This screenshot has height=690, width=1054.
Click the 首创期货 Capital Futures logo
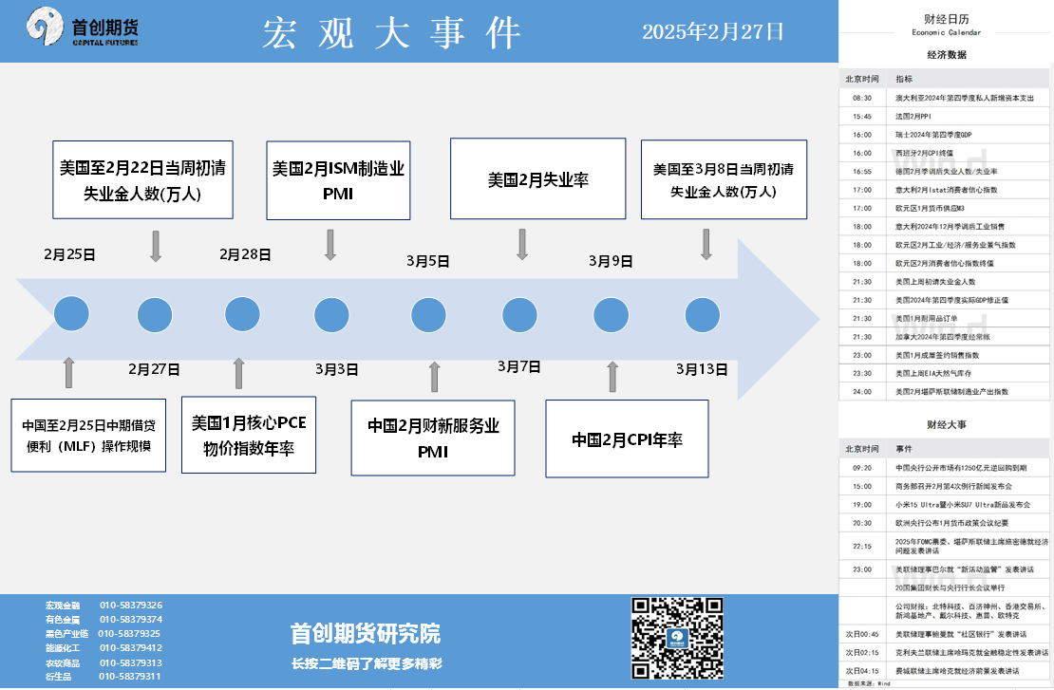82,28
